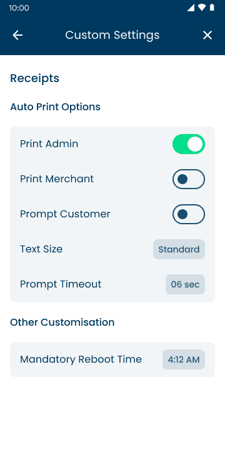The image size is (225, 451).
Task: Select the Print Merchant row label
Action: point(57,179)
